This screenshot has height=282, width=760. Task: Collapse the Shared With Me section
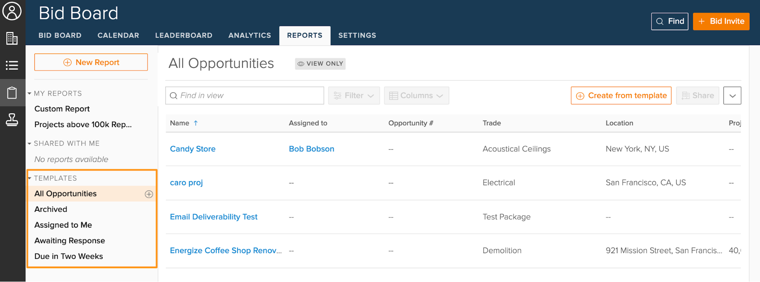click(x=30, y=143)
